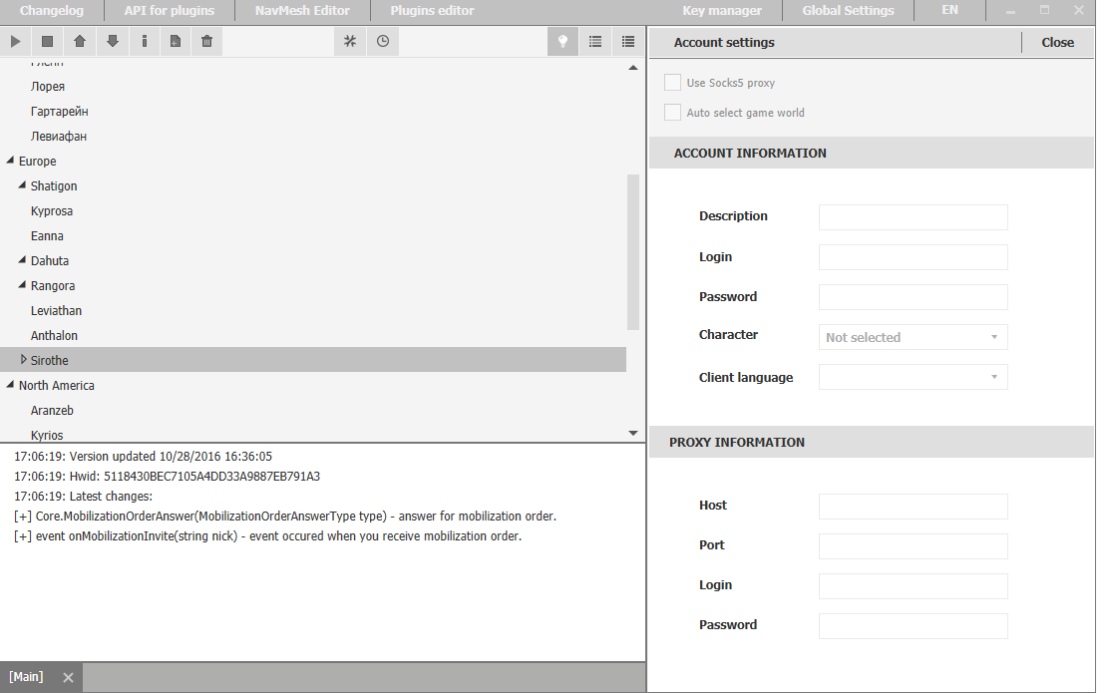This screenshot has width=1110, height=693.
Task: Click the proxy Port input field
Action: click(x=914, y=545)
